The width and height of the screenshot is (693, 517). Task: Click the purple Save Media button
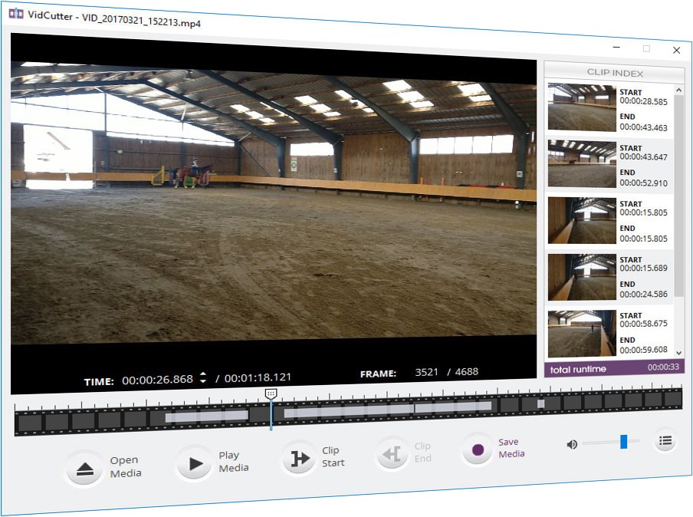(478, 449)
